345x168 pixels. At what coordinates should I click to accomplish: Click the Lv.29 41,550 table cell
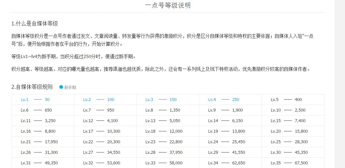tap(230, 152)
